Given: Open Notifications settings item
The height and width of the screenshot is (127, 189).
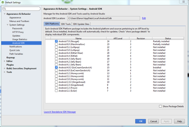Looking at the screenshot, I should pyautogui.click(x=16, y=47).
